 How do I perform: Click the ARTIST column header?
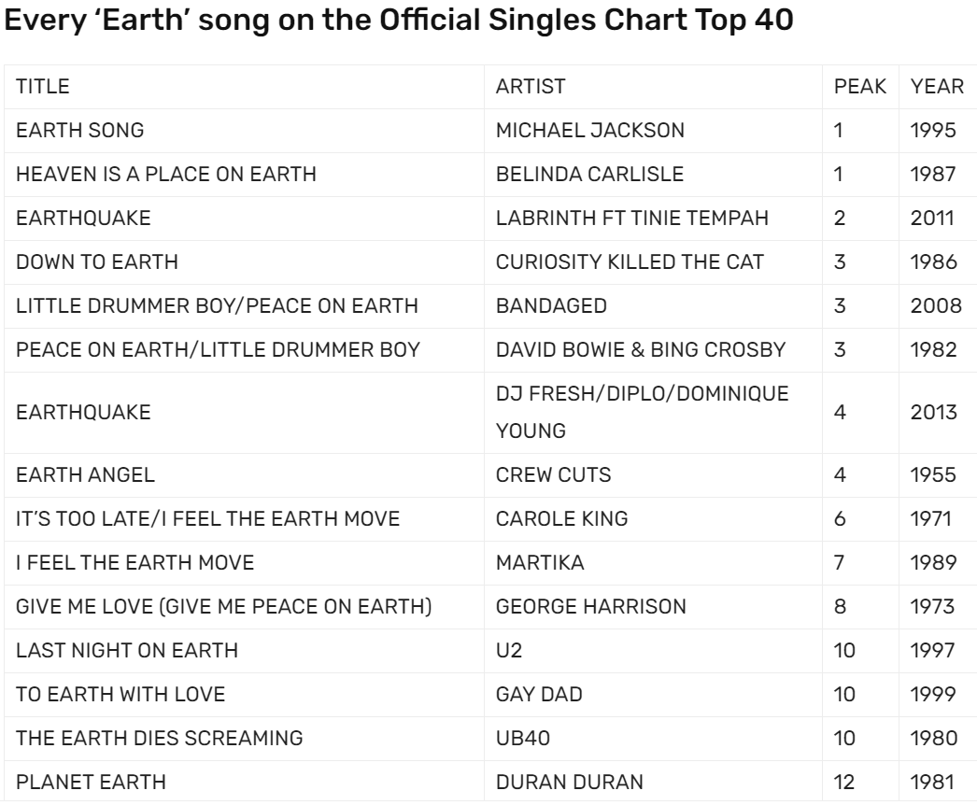(x=531, y=87)
